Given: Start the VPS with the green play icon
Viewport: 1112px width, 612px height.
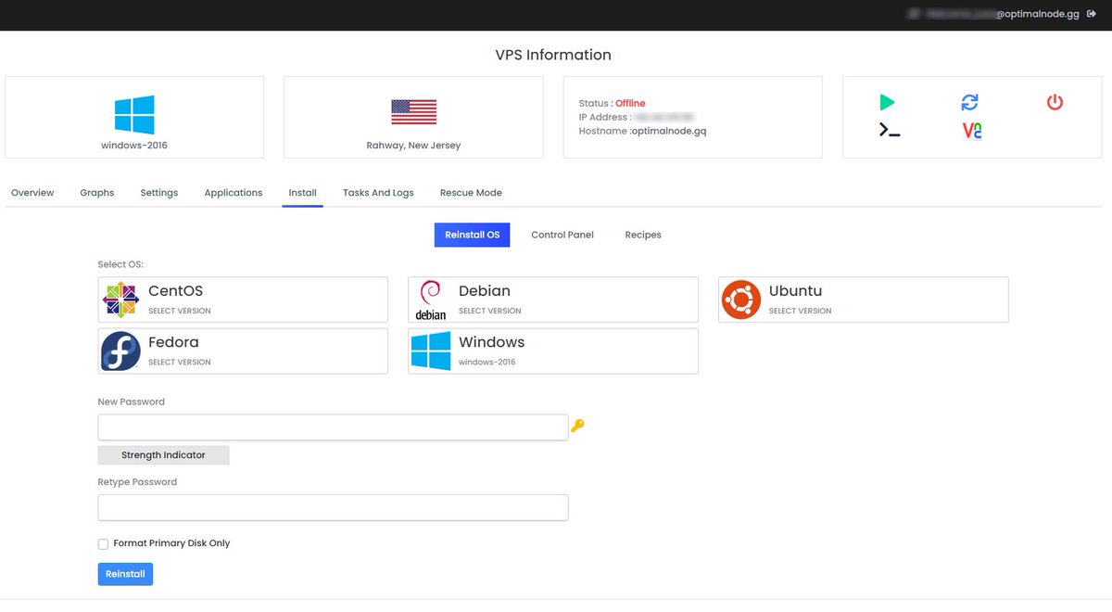Looking at the screenshot, I should click(x=887, y=102).
